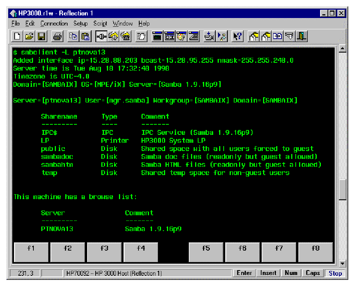Click the Copy toolbar icon
Image resolution: width=355 pixels, height=287 pixels.
click(73, 36)
